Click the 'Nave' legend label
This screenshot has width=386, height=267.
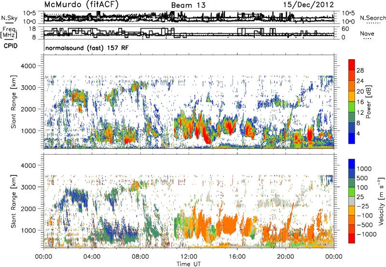coord(367,33)
